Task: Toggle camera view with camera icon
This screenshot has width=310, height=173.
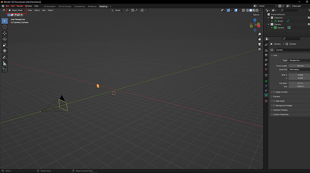Action: pos(259,44)
